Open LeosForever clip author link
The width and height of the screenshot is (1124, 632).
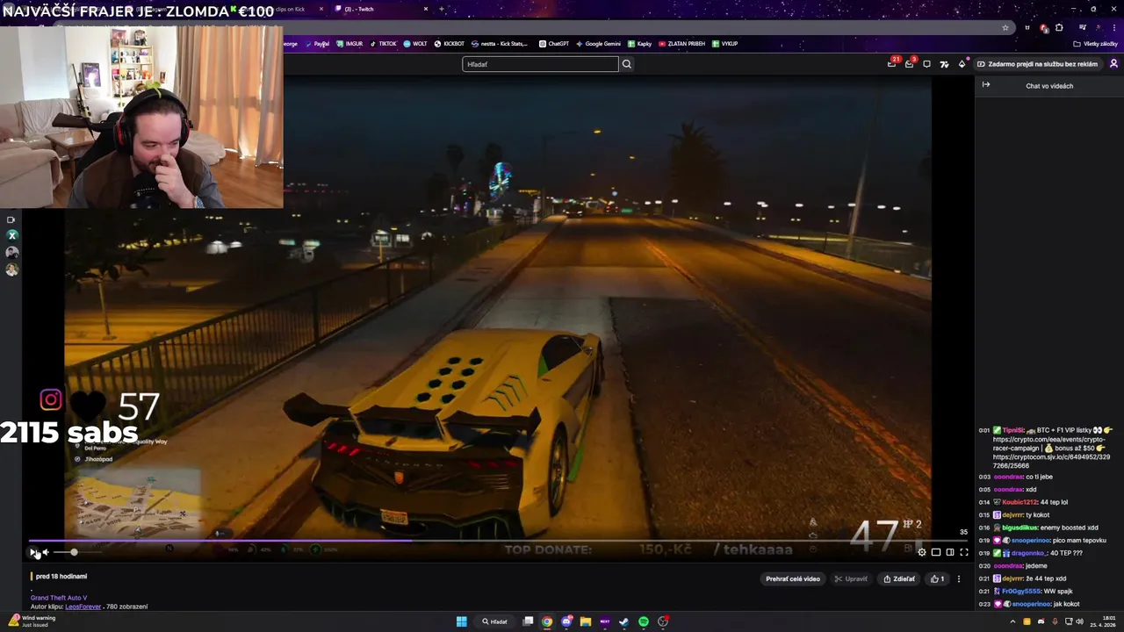83,607
